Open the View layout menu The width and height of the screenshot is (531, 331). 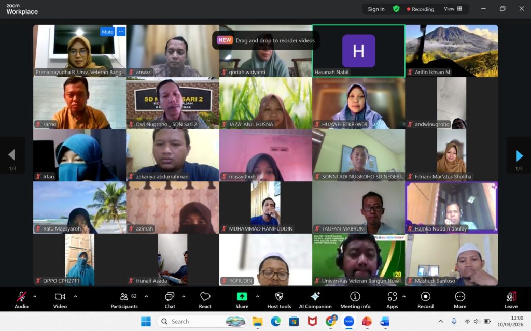[453, 9]
